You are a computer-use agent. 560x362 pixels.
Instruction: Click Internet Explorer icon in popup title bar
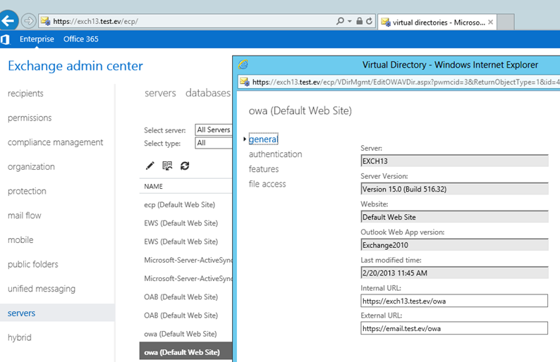tap(243, 65)
